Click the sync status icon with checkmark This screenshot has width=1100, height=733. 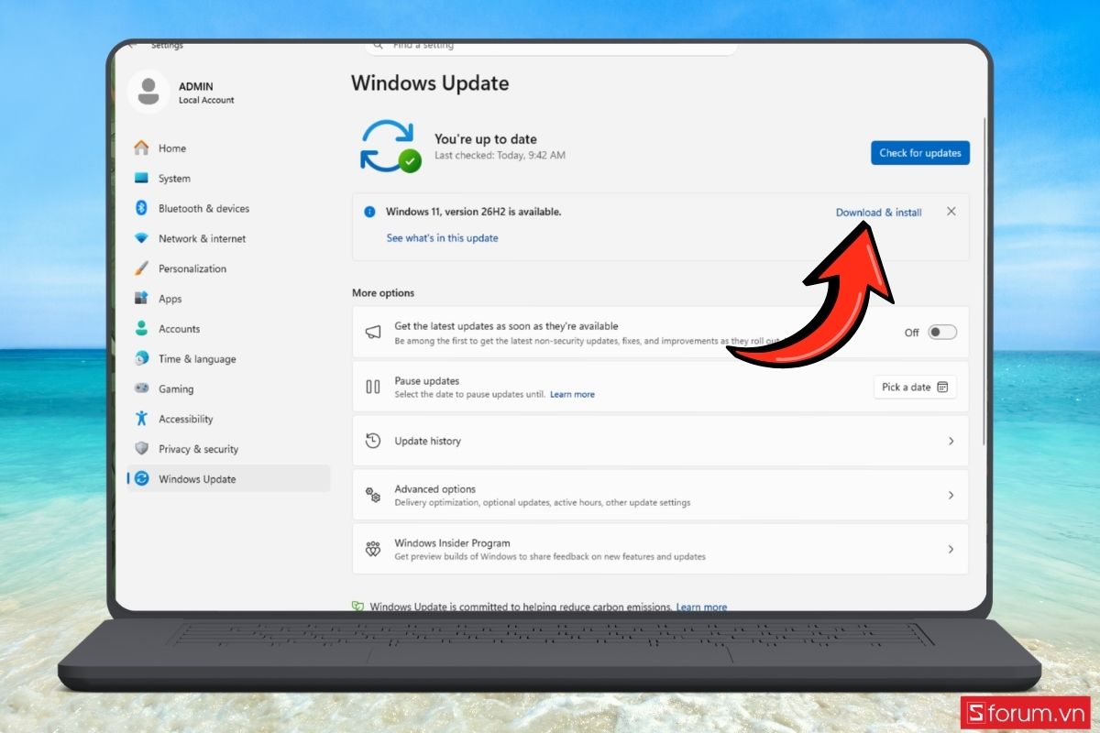coord(390,147)
